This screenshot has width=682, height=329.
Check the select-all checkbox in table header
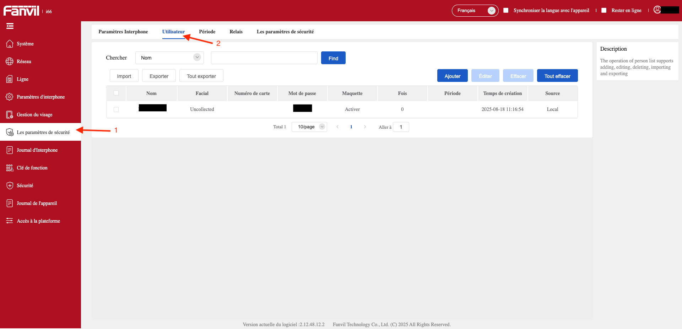pos(116,93)
